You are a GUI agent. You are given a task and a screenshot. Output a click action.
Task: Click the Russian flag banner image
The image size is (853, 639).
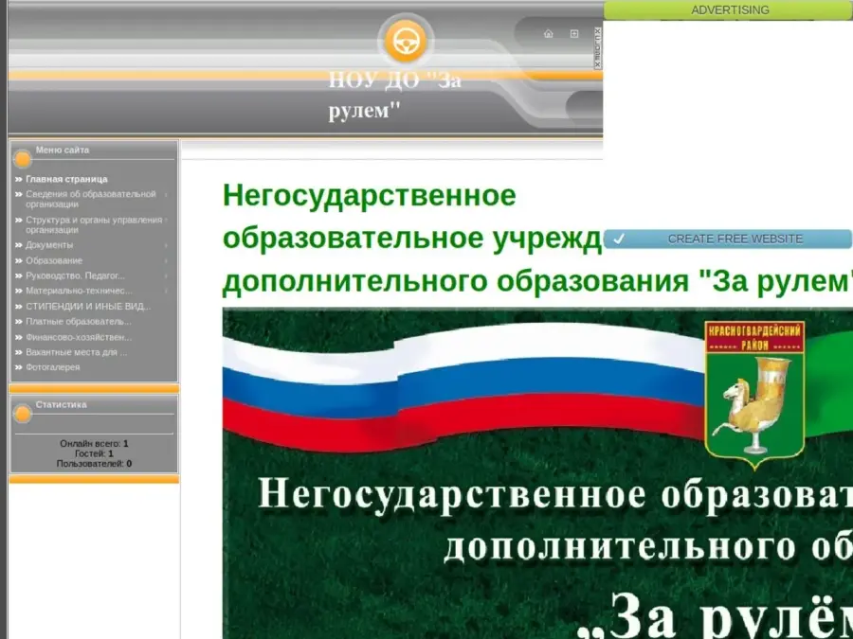[x=455, y=388]
